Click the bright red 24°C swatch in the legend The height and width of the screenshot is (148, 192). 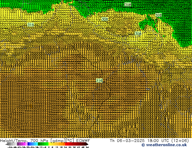click(x=66, y=144)
